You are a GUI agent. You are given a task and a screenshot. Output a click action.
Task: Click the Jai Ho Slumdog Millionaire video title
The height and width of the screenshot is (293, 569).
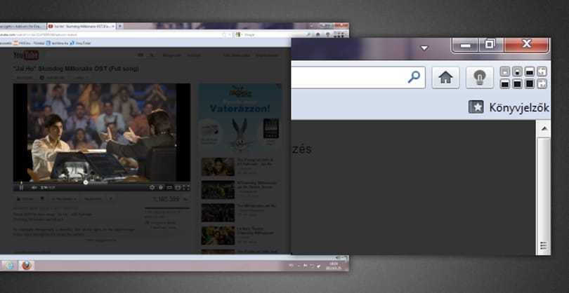coord(76,69)
